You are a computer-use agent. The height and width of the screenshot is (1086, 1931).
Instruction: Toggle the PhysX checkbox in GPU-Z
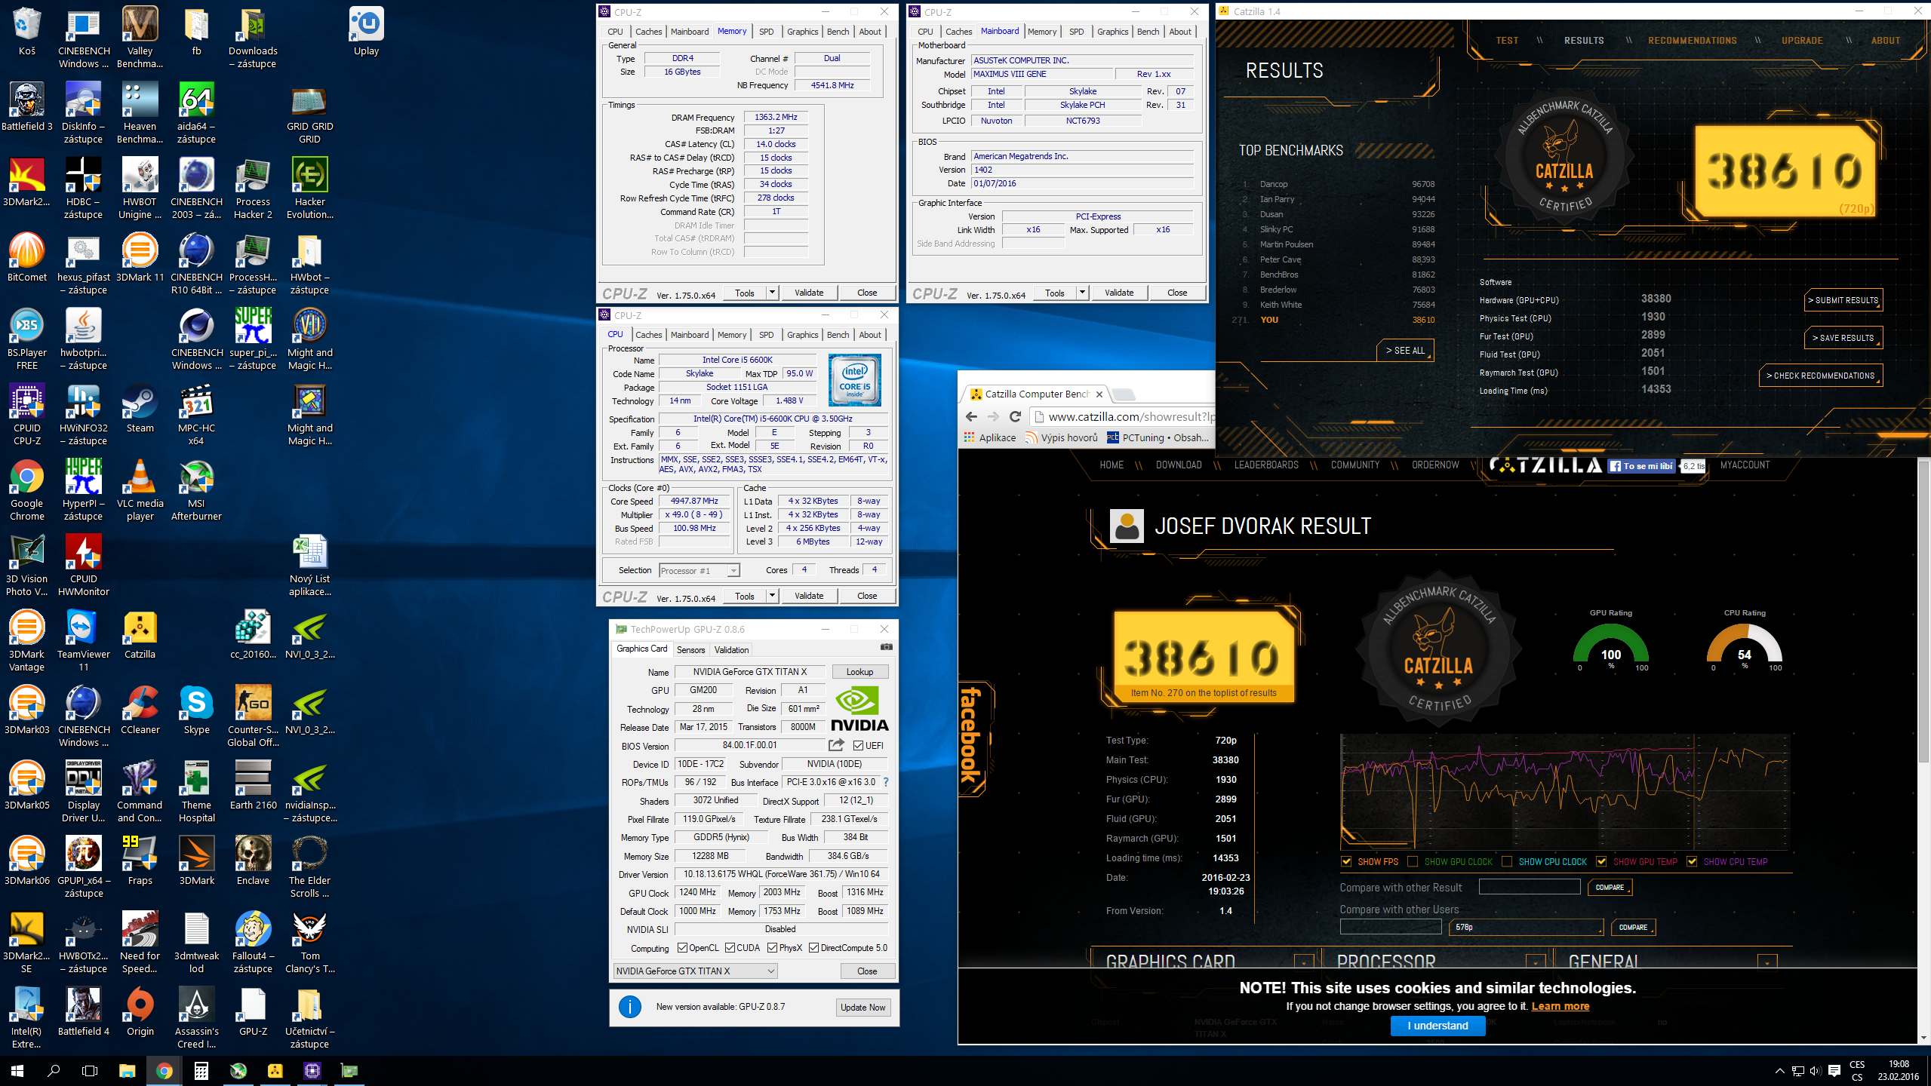point(772,948)
